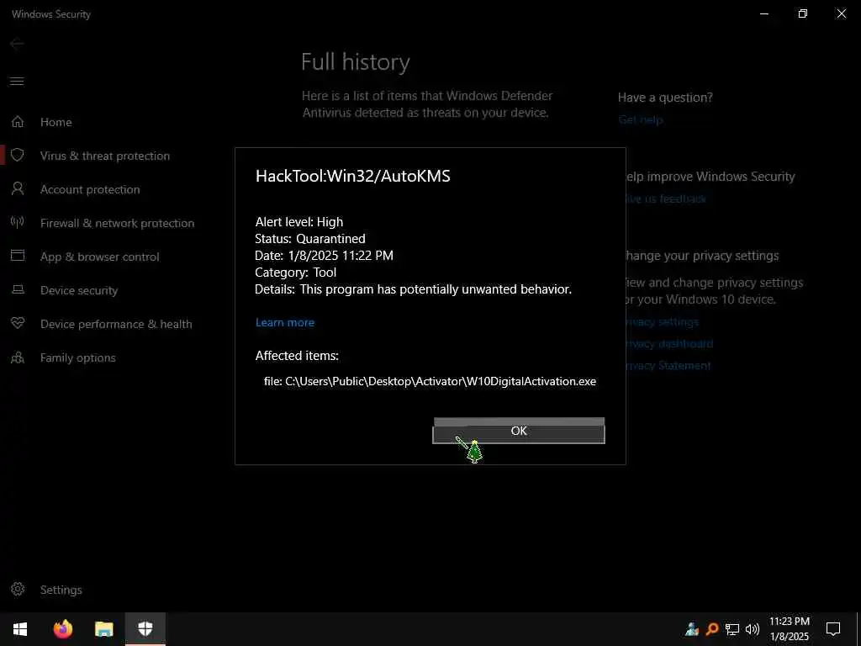The height and width of the screenshot is (646, 861).
Task: Click the affected file path W10DigitalActivation.exe
Action: 430,381
